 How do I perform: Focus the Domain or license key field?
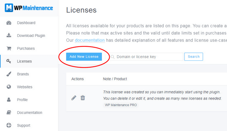tap(146, 57)
